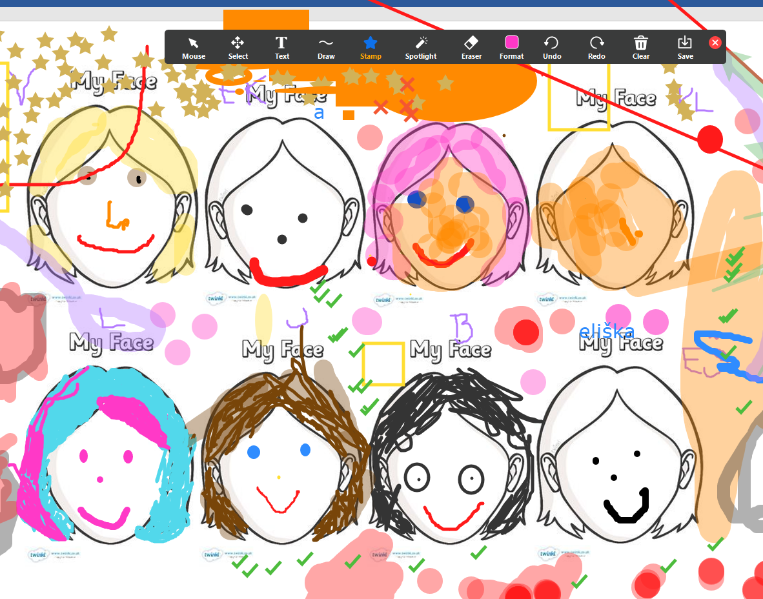Choose the Select move tool
Screen dimensions: 763x599
click(x=238, y=48)
